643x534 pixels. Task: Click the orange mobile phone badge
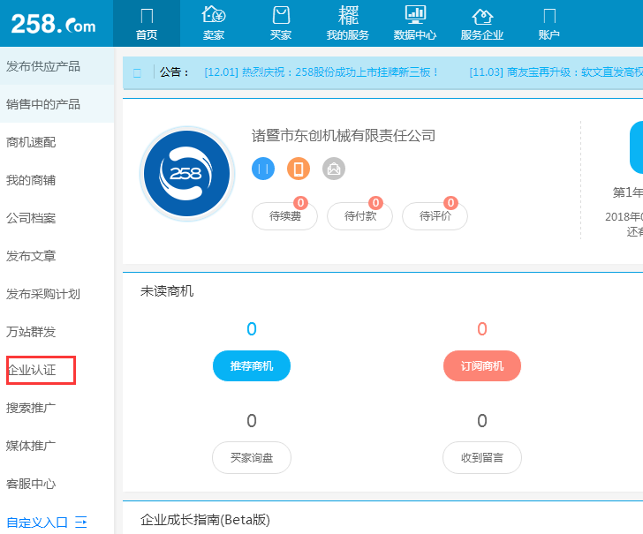299,169
